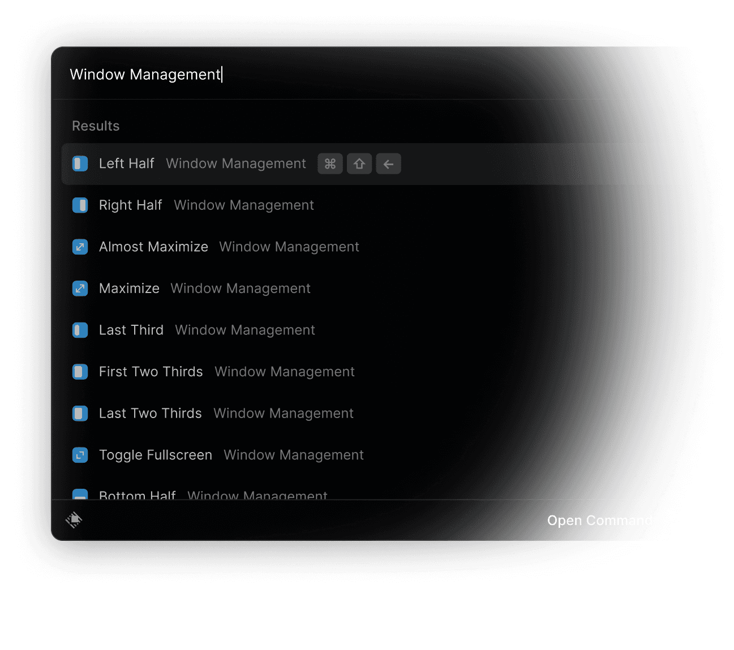Click the Left Half command icon

coord(80,164)
